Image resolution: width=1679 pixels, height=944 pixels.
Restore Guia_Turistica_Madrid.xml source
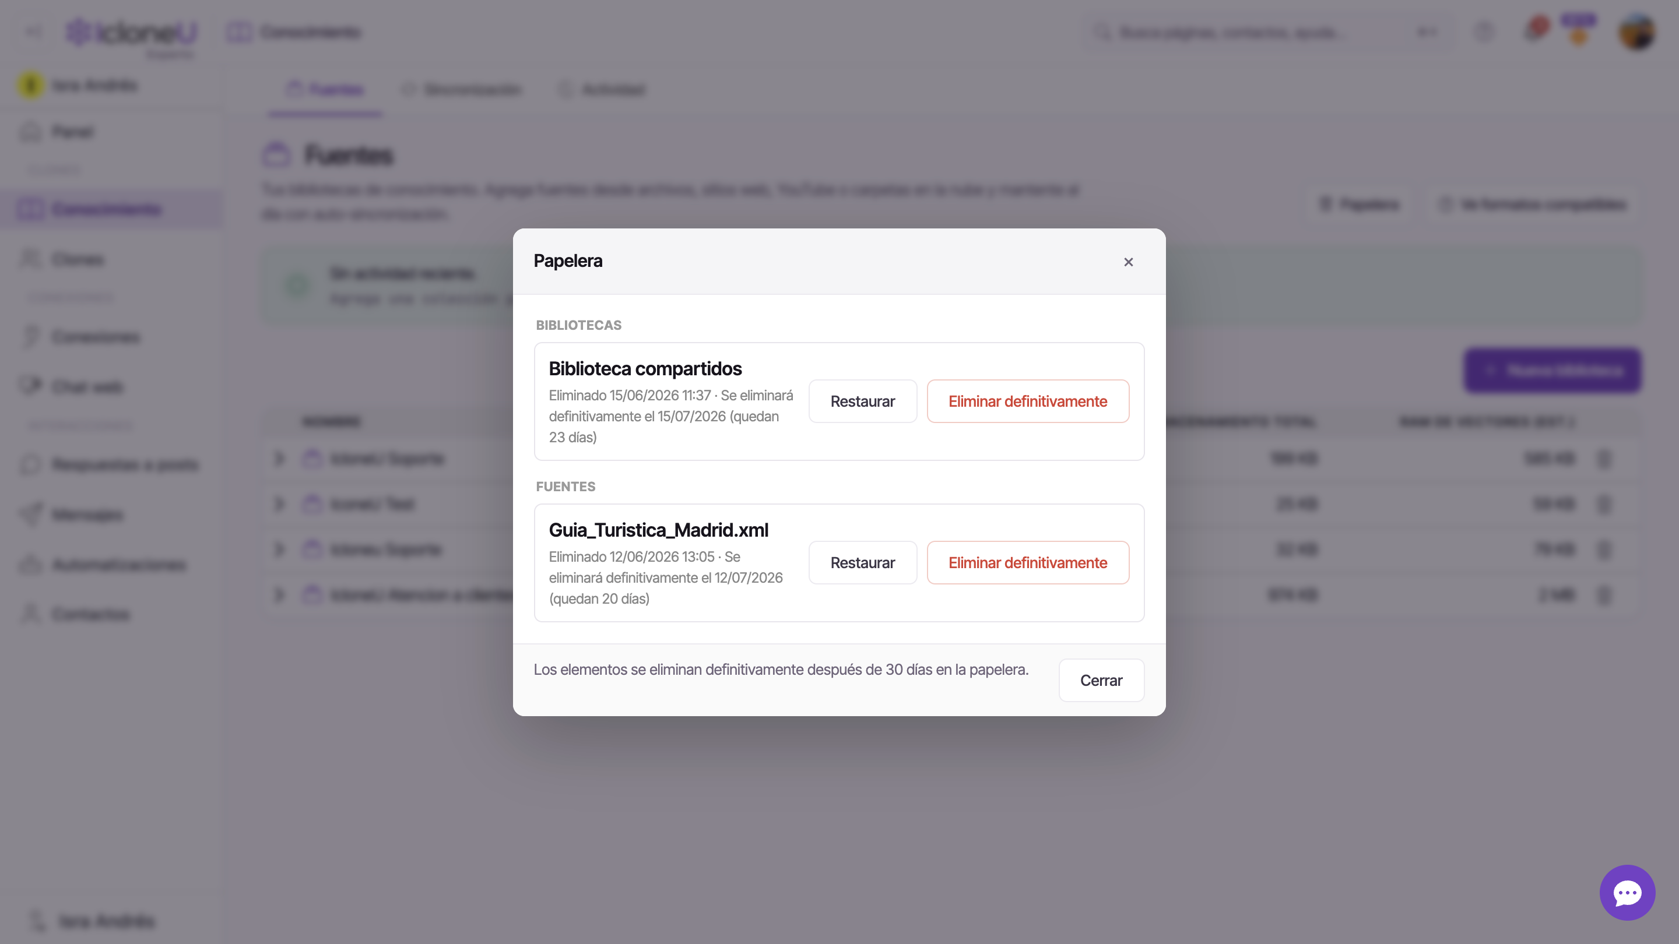[862, 563]
